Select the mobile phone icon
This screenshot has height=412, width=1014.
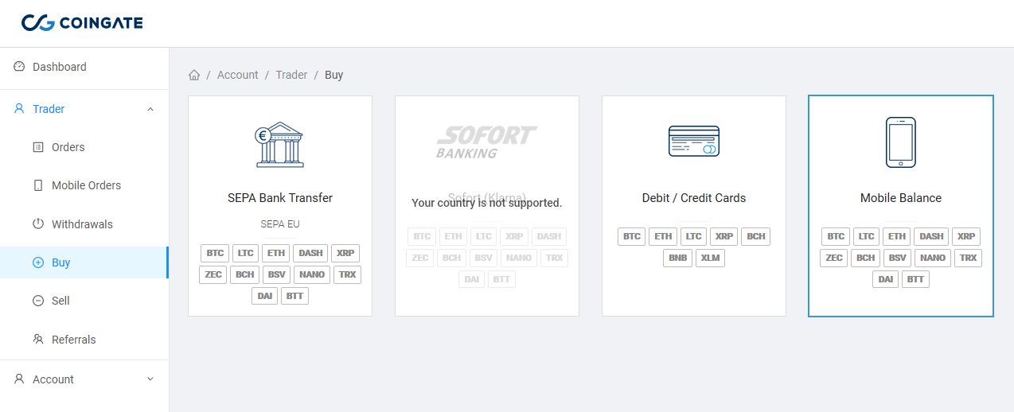[900, 142]
